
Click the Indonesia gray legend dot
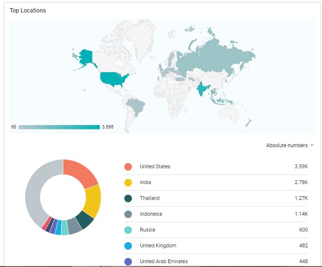coord(128,214)
